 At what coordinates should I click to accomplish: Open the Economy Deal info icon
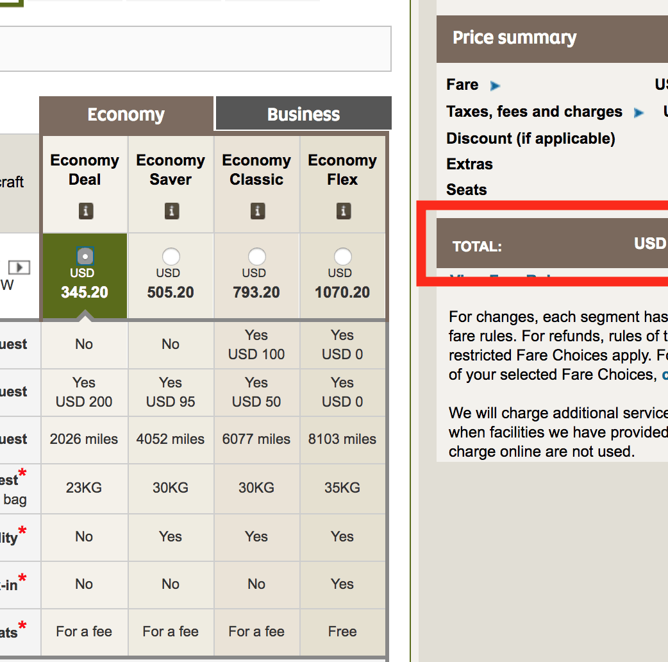coord(85,210)
